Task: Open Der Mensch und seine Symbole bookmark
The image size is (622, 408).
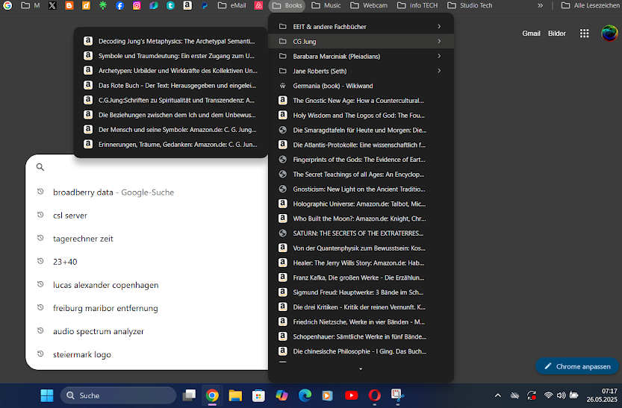Action: [170, 130]
